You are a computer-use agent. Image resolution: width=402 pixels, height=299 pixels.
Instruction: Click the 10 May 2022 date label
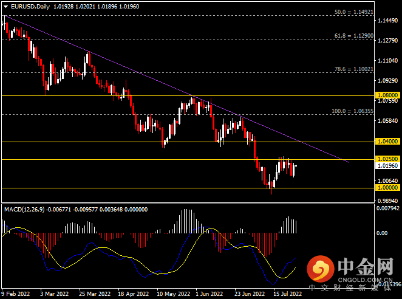[173, 294]
